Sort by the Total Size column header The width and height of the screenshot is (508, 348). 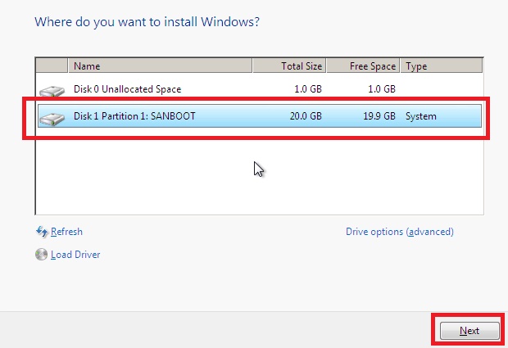[289, 66]
